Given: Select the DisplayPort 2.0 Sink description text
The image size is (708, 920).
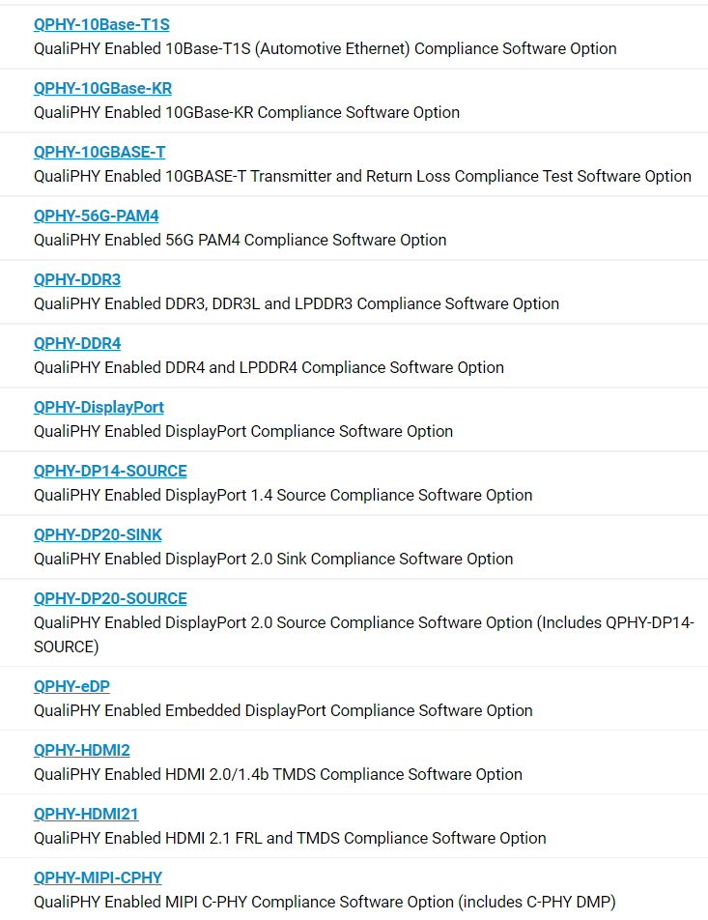Looking at the screenshot, I should tap(273, 560).
